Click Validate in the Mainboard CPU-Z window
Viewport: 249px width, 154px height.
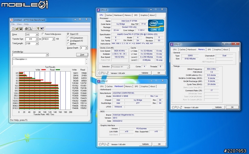point(145,144)
